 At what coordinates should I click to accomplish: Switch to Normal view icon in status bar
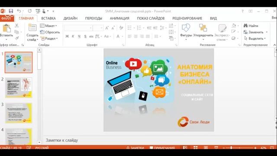(x=185, y=147)
